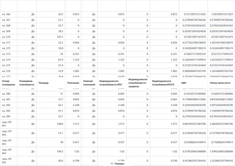235x166 pixels.
Task: Select the row label кв. 383
Action: pos(6,111)
